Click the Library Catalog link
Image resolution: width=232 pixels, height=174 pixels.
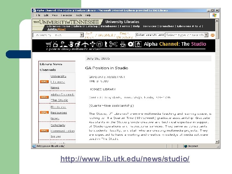[85, 26]
